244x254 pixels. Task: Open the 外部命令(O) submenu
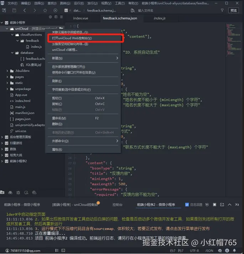click(x=83, y=141)
